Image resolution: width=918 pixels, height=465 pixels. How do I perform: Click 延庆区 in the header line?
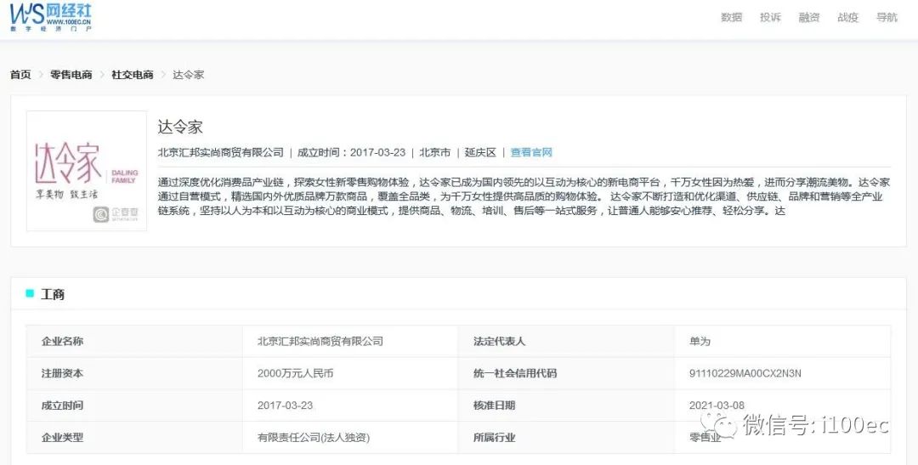point(480,152)
